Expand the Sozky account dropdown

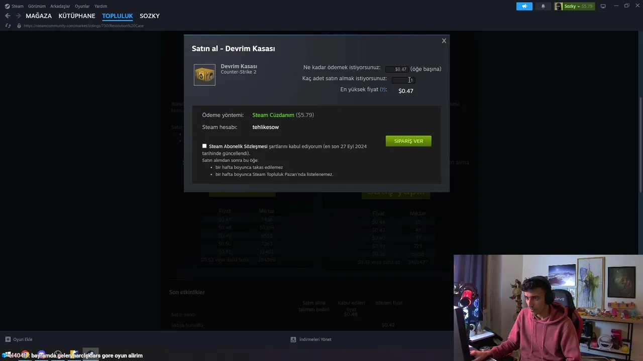tap(579, 7)
